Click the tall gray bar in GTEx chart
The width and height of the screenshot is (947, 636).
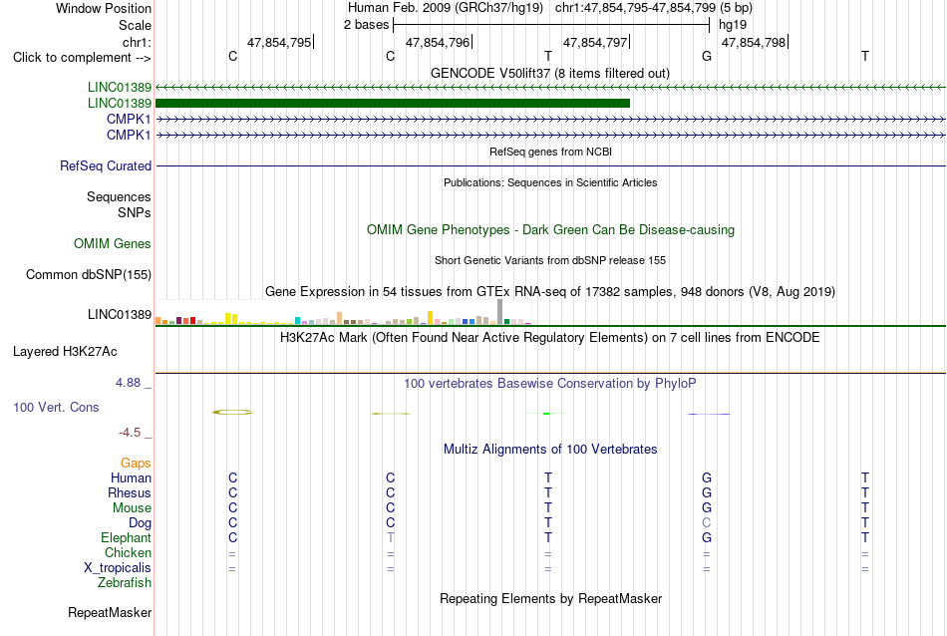pyautogui.click(x=500, y=312)
